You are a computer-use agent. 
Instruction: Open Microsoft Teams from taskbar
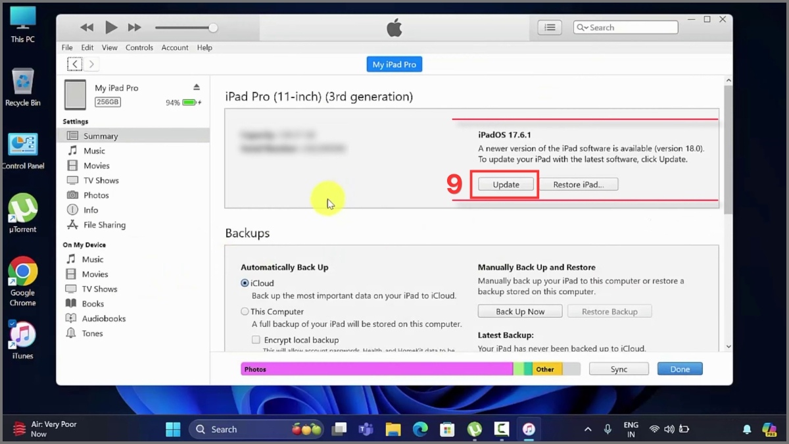click(x=366, y=430)
